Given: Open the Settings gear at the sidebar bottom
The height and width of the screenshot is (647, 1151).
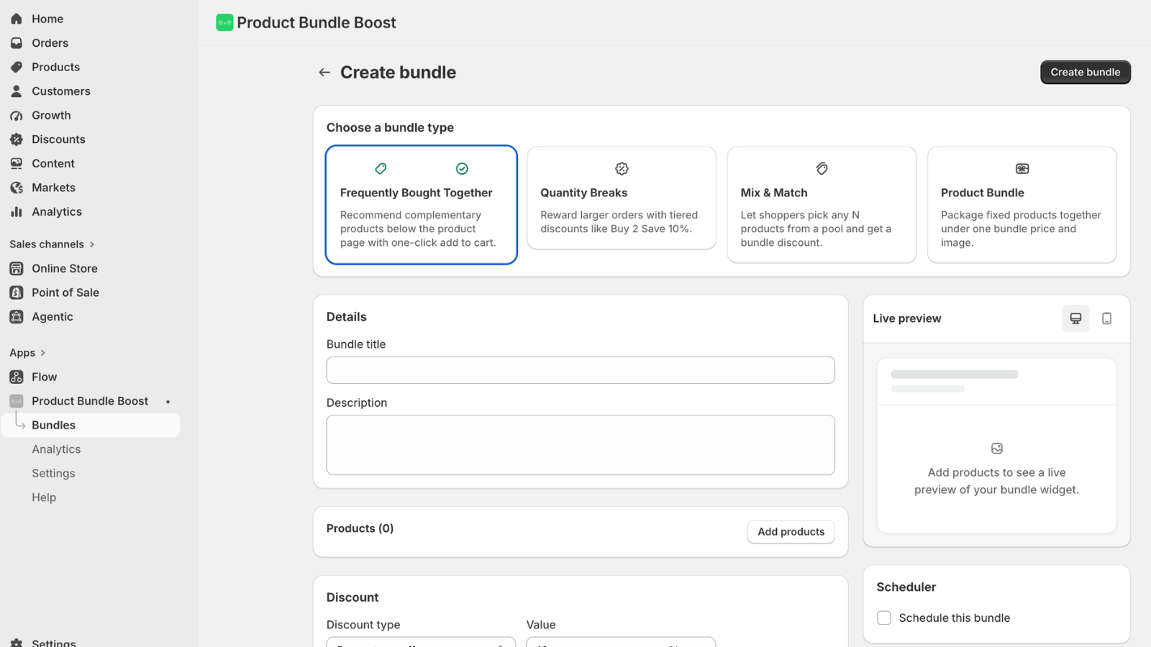Looking at the screenshot, I should click(17, 643).
